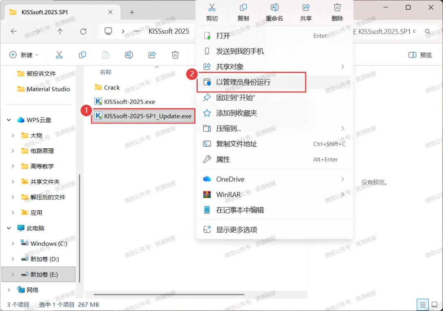Switch to details list view icon
The image size is (443, 311).
(x=422, y=305)
